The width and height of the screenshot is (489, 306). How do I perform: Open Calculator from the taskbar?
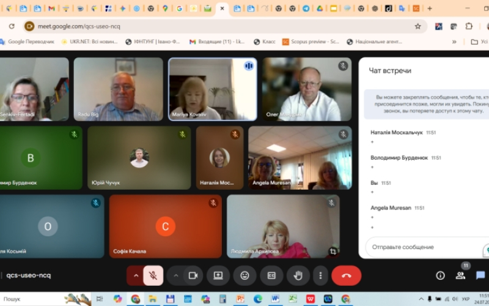222,299
